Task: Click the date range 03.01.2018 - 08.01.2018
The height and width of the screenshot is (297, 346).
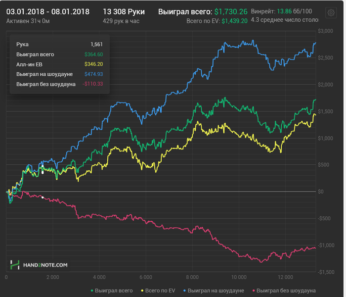Action: click(x=47, y=11)
